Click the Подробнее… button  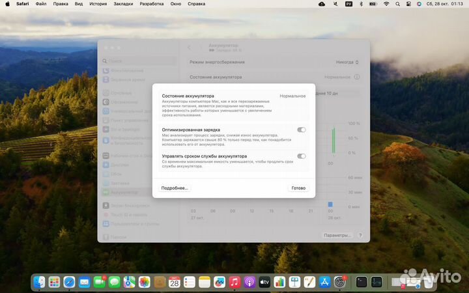pos(175,188)
